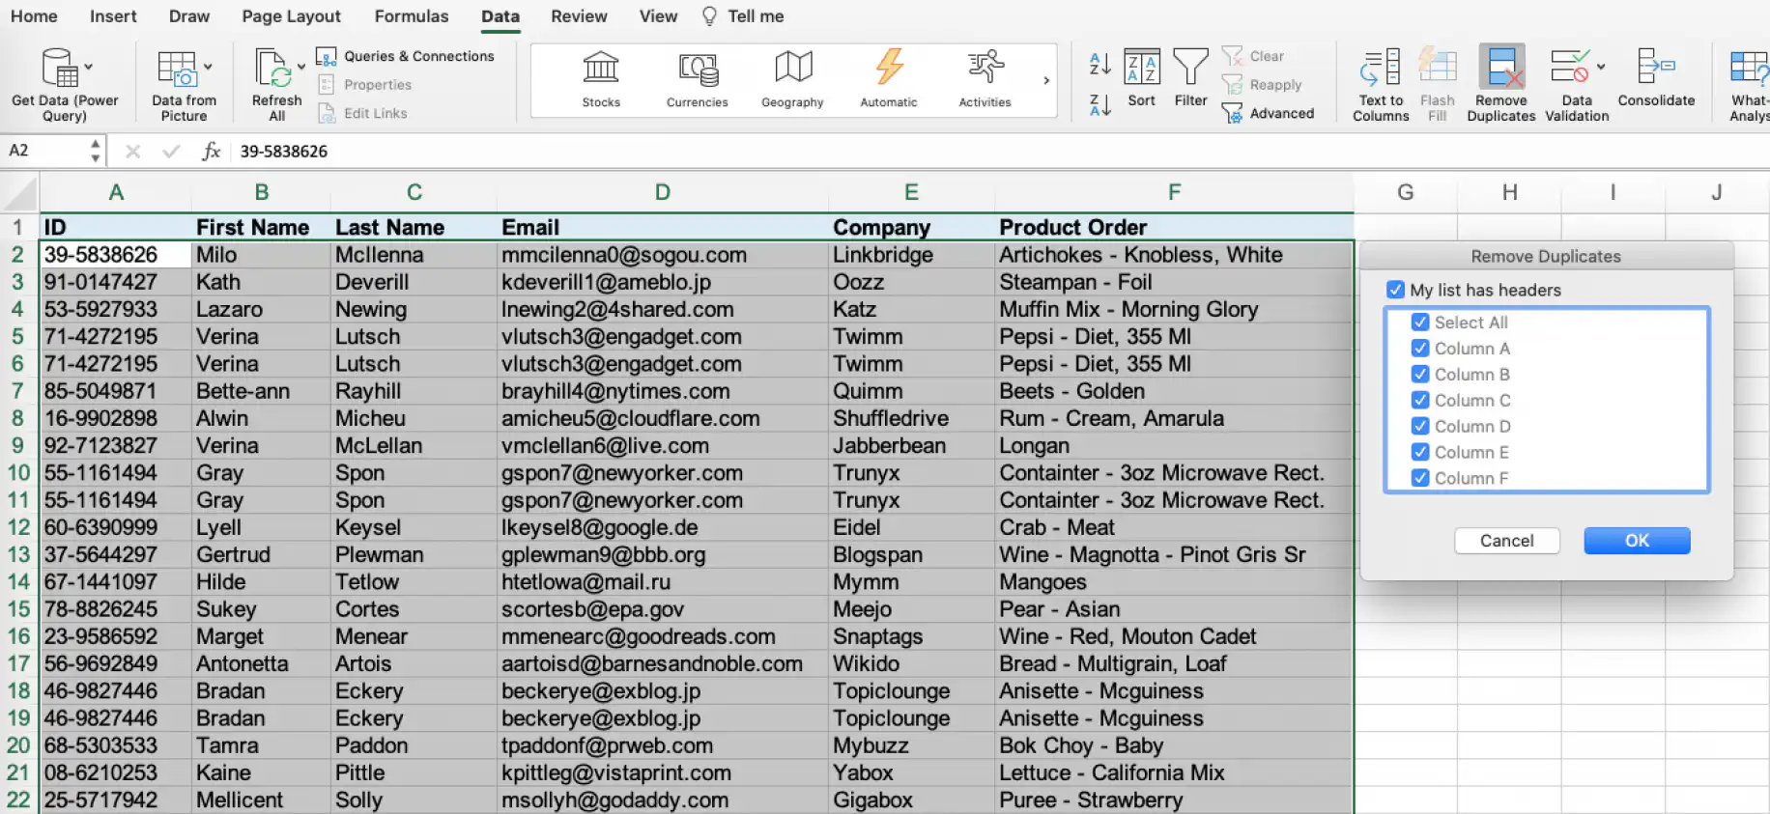Expand the Refresh All dropdown arrow
Viewport: 1770px width, 814px height.
coord(301,68)
